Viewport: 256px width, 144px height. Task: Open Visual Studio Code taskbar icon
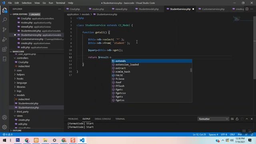(82, 140)
